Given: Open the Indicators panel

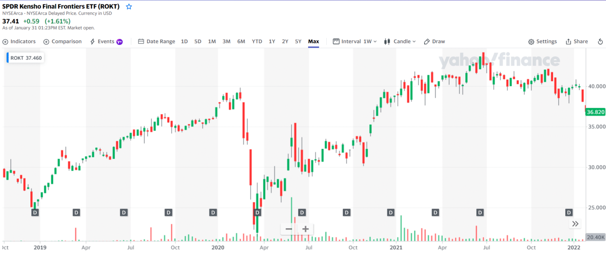Looking at the screenshot, I should (19, 41).
